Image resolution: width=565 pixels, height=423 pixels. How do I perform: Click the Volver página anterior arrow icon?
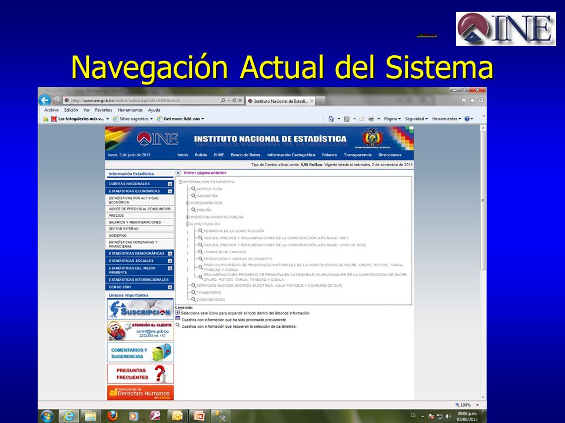178,173
